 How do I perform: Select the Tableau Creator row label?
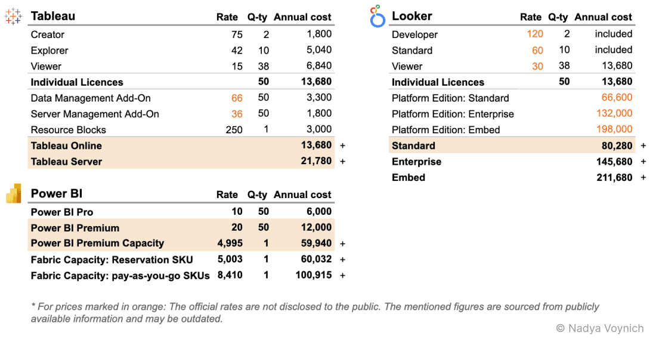point(48,34)
